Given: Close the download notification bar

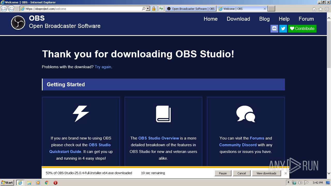Looking at the screenshot, I should click(x=285, y=173).
